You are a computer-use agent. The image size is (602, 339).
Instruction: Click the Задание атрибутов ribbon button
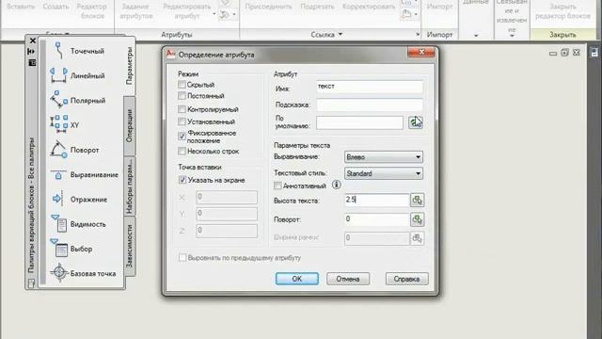(135, 10)
